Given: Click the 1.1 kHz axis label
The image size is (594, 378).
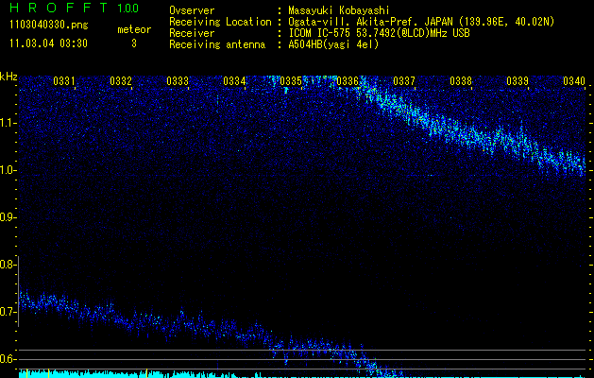Looking at the screenshot, I should [7, 123].
